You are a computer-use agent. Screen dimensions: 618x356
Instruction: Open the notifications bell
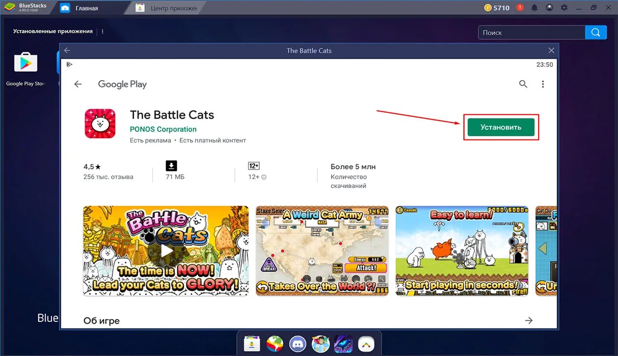[534, 8]
